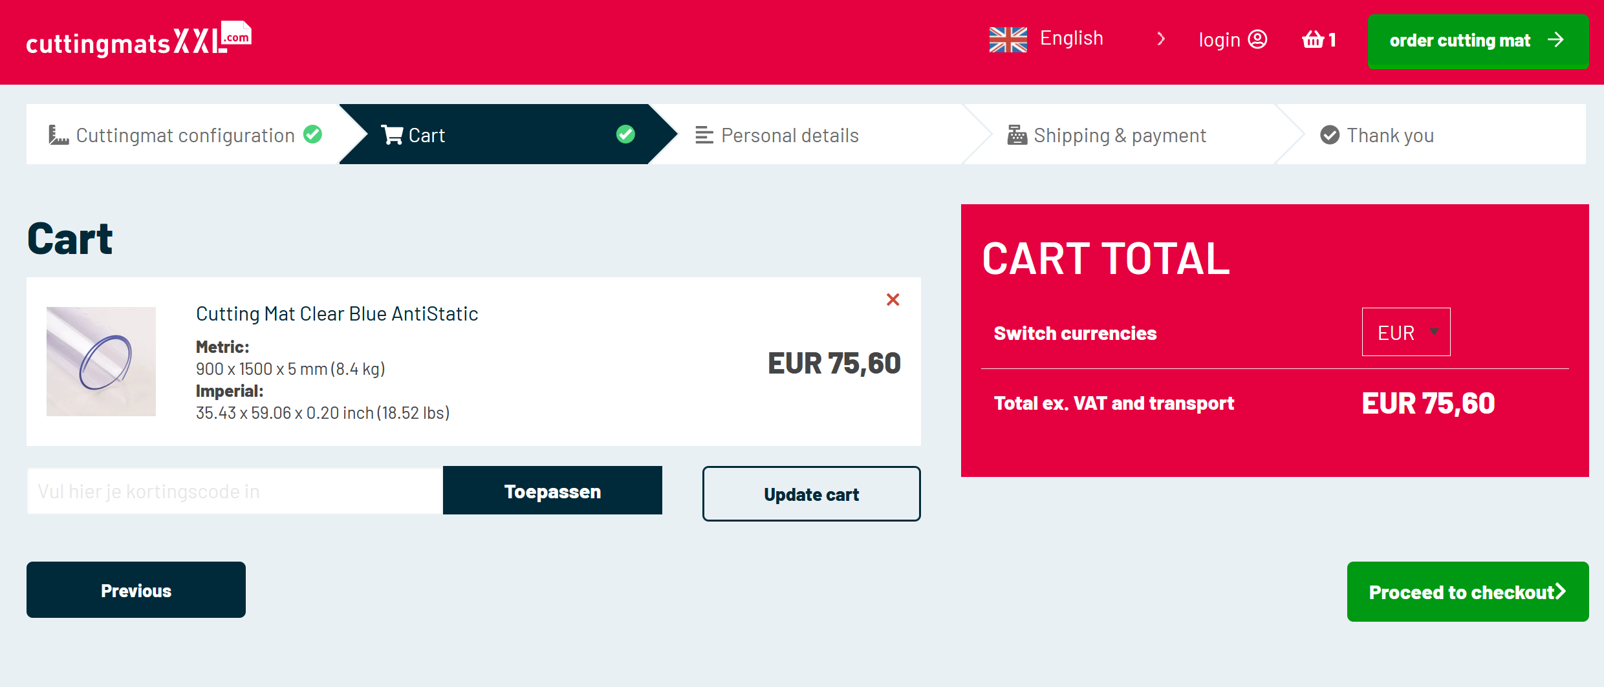Click the Thank you checkmark icon

click(1329, 135)
